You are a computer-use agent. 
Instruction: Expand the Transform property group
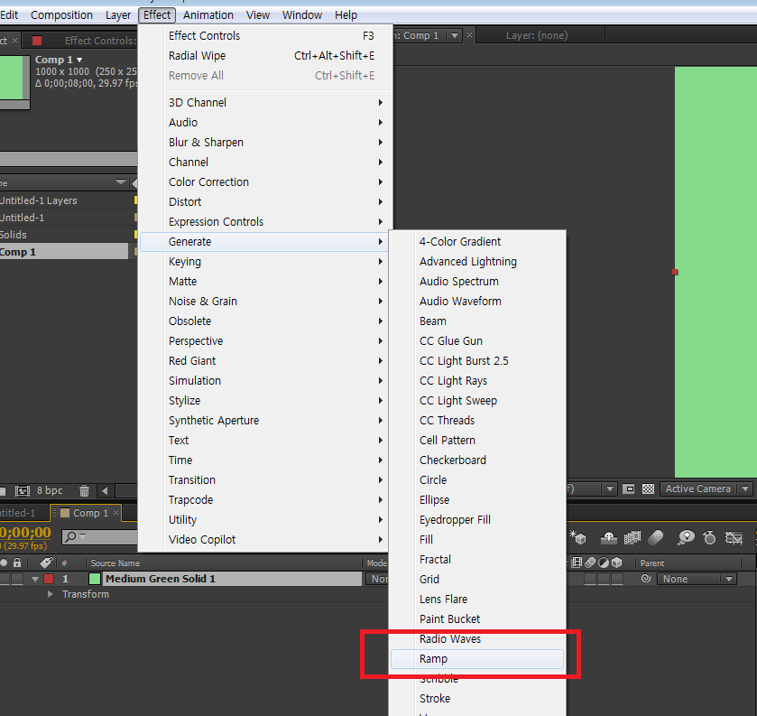51,594
